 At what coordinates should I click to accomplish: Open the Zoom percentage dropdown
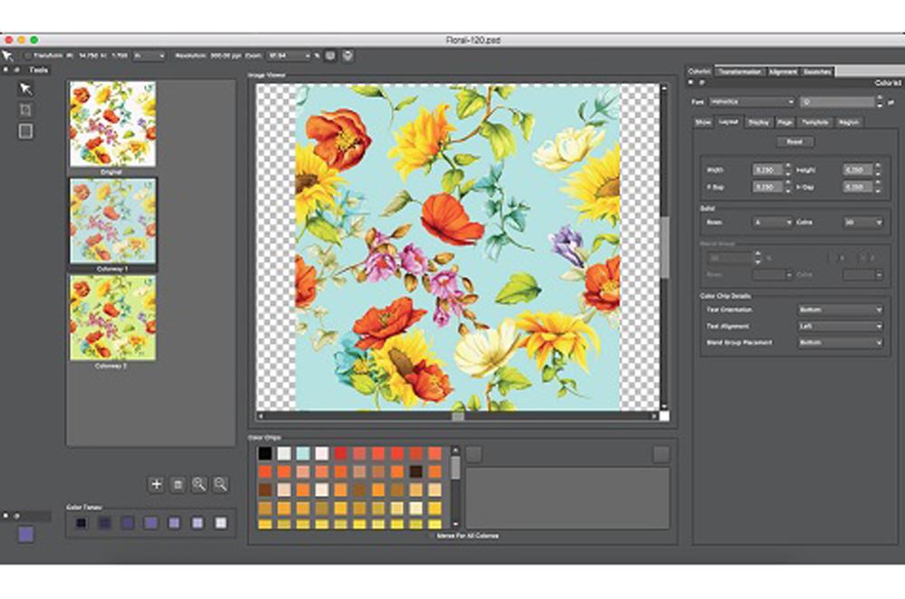(290, 56)
